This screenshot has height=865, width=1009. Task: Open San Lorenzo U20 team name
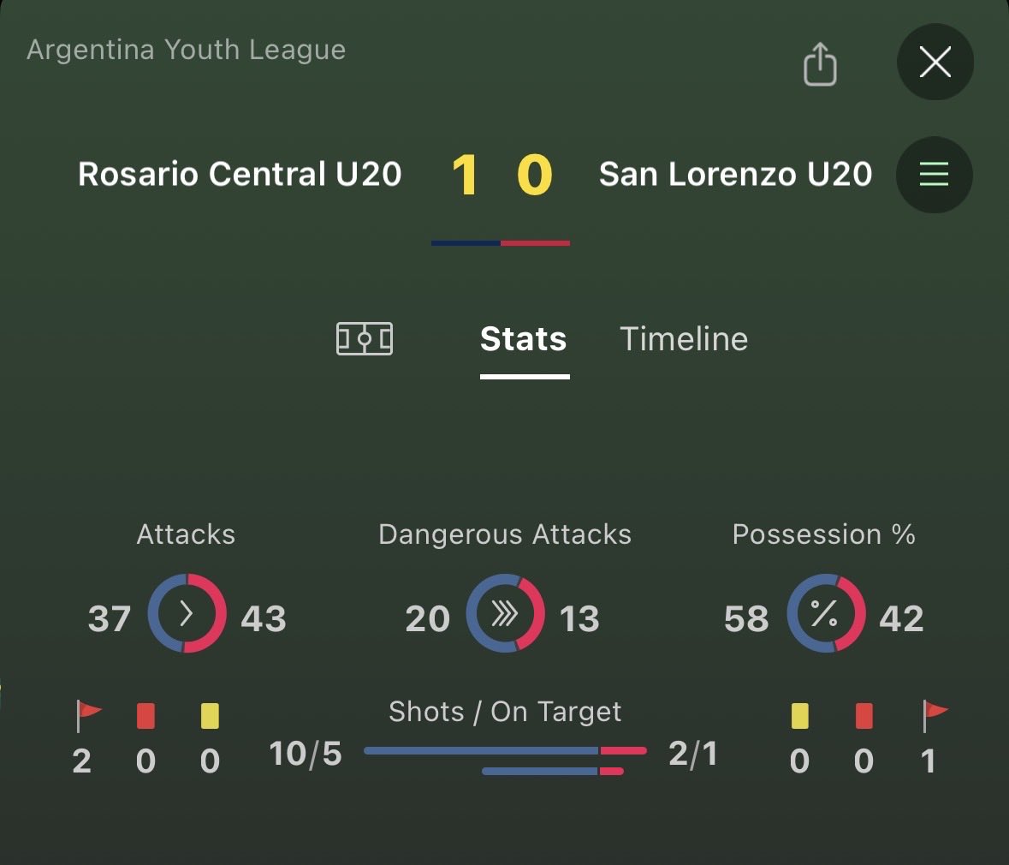(x=735, y=175)
